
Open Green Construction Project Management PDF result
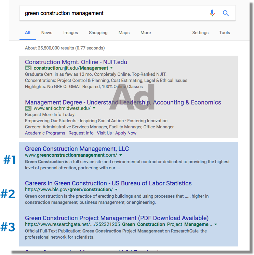coord(117,218)
